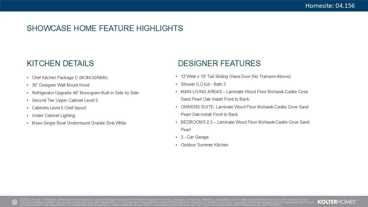Click the Showcase Home Feature Highlights title
This screenshot has width=368, height=207.
click(x=105, y=28)
